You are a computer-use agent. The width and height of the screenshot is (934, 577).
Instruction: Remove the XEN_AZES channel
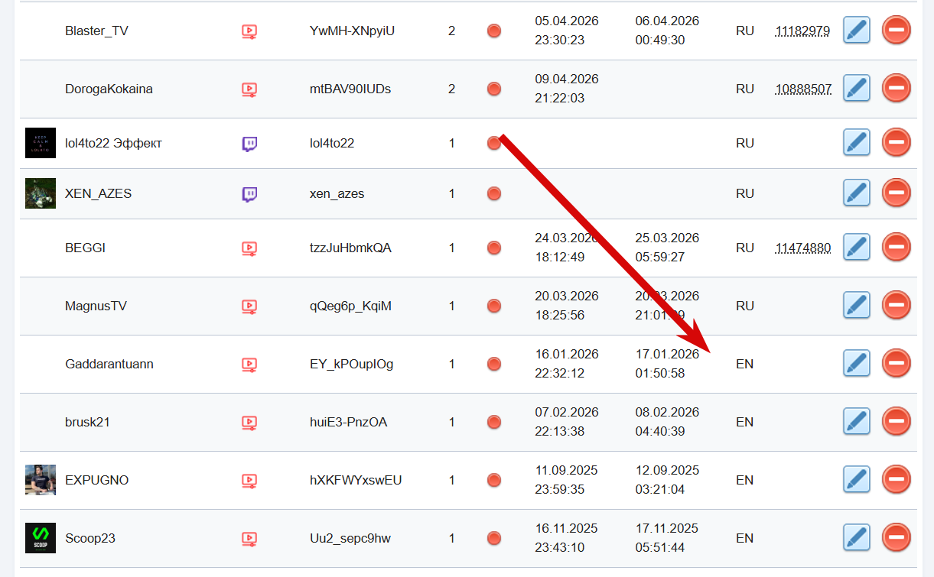897,193
